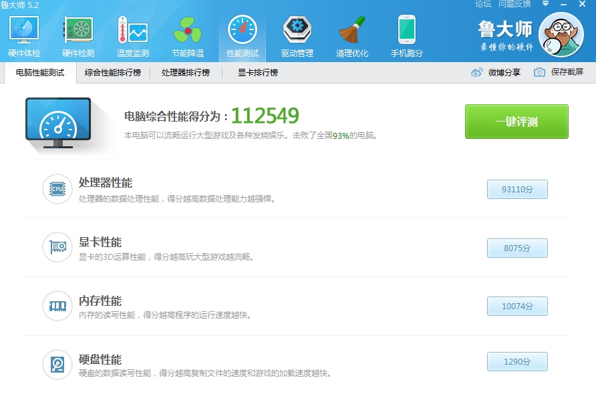Open the 论坛 forum link
The width and height of the screenshot is (596, 396).
click(x=483, y=4)
